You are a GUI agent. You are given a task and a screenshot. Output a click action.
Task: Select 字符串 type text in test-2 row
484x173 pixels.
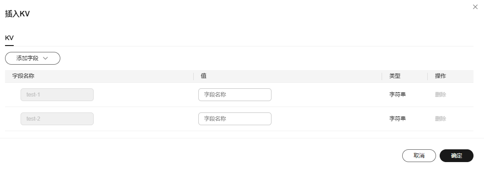coord(398,119)
